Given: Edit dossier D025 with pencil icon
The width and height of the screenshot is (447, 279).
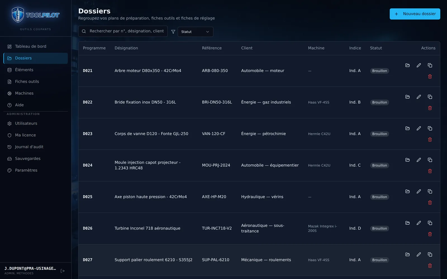Looking at the screenshot, I should point(419,191).
